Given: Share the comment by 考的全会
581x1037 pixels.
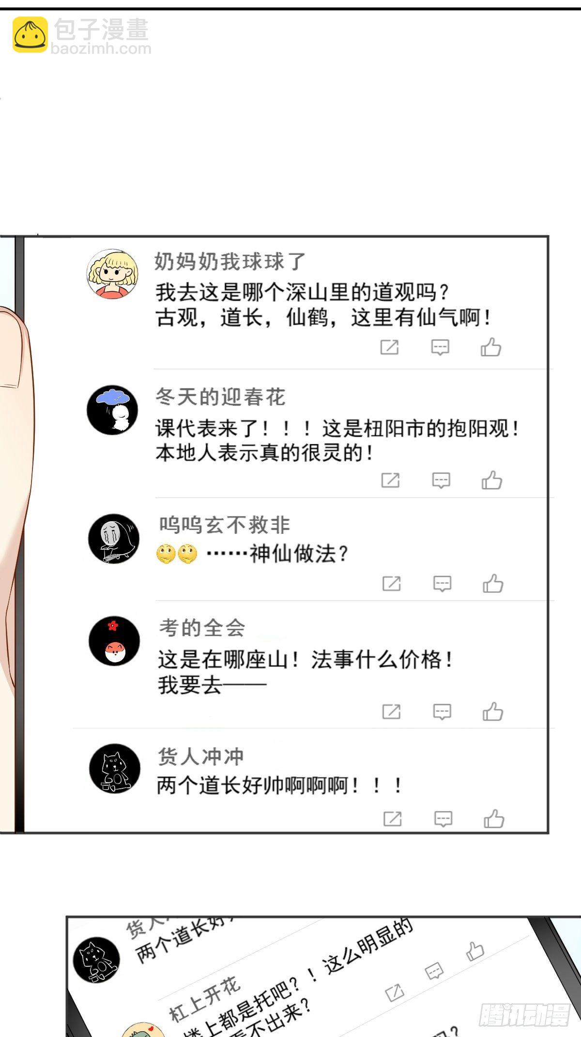Looking at the screenshot, I should (391, 711).
